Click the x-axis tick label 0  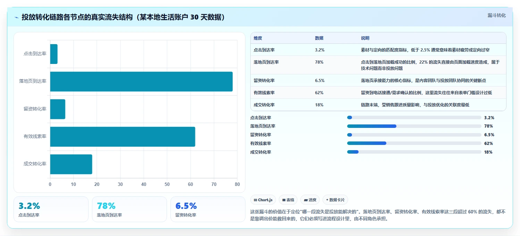[50, 184]
